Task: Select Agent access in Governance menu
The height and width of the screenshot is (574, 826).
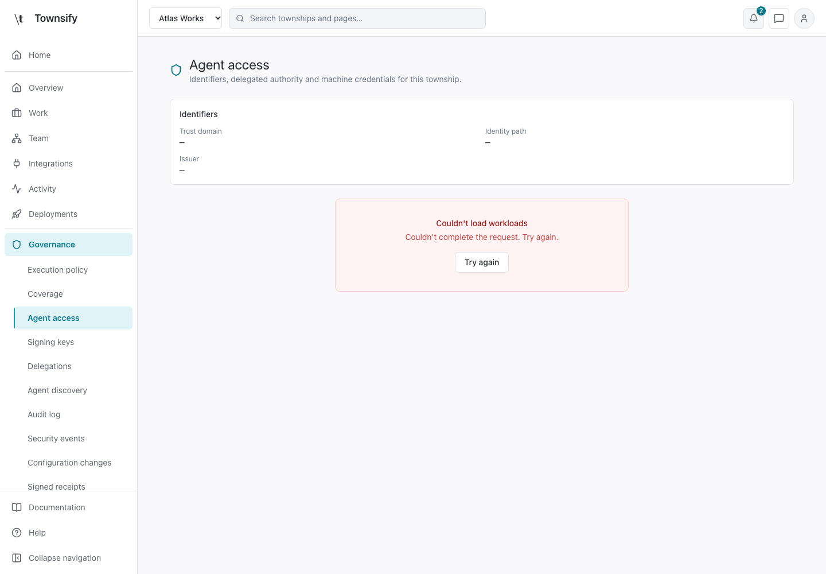Action: 73,318
